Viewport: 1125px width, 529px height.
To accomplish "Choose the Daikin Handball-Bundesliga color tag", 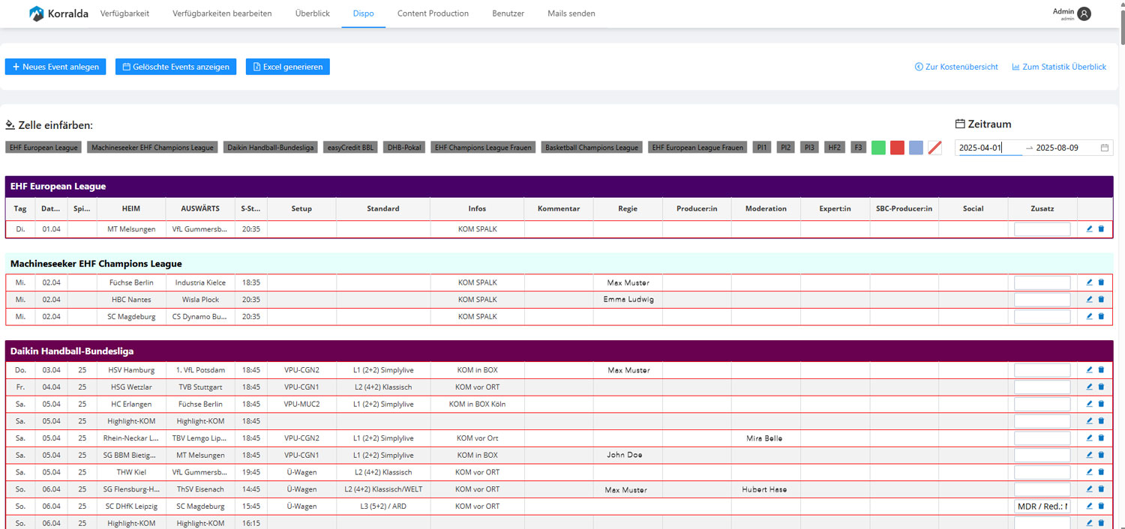I will [x=271, y=148].
